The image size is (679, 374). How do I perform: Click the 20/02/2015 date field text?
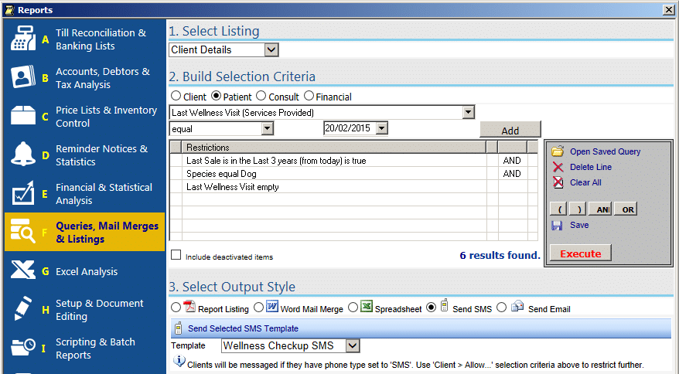[348, 128]
